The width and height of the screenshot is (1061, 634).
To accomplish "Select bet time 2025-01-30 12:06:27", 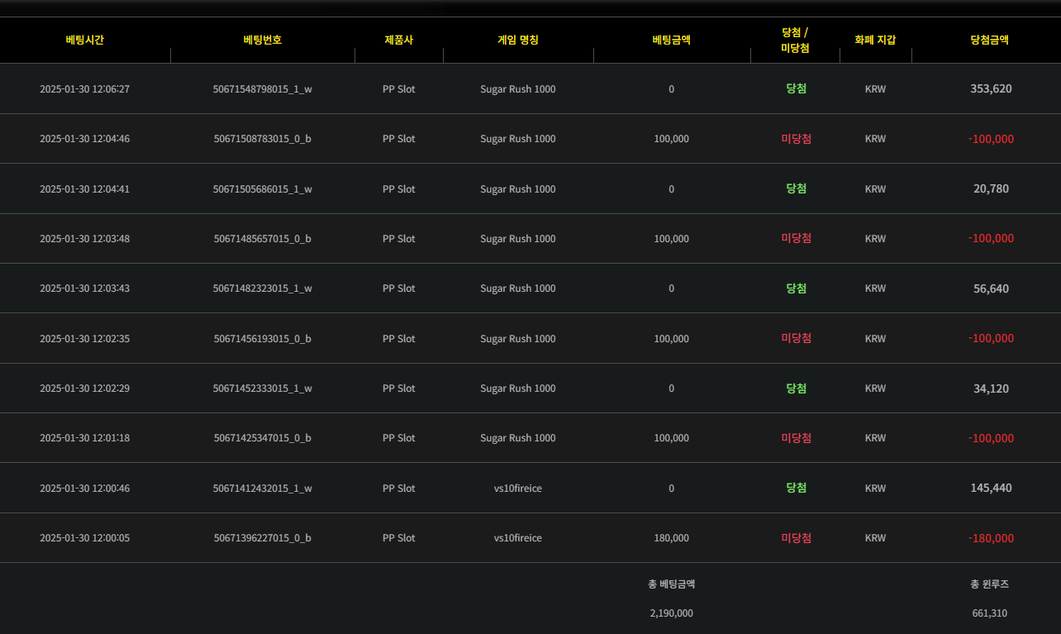I will [x=85, y=89].
